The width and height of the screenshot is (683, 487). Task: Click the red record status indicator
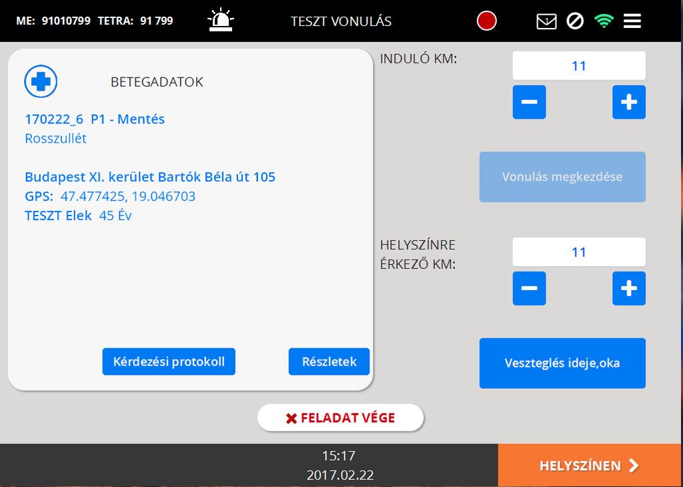tap(486, 21)
